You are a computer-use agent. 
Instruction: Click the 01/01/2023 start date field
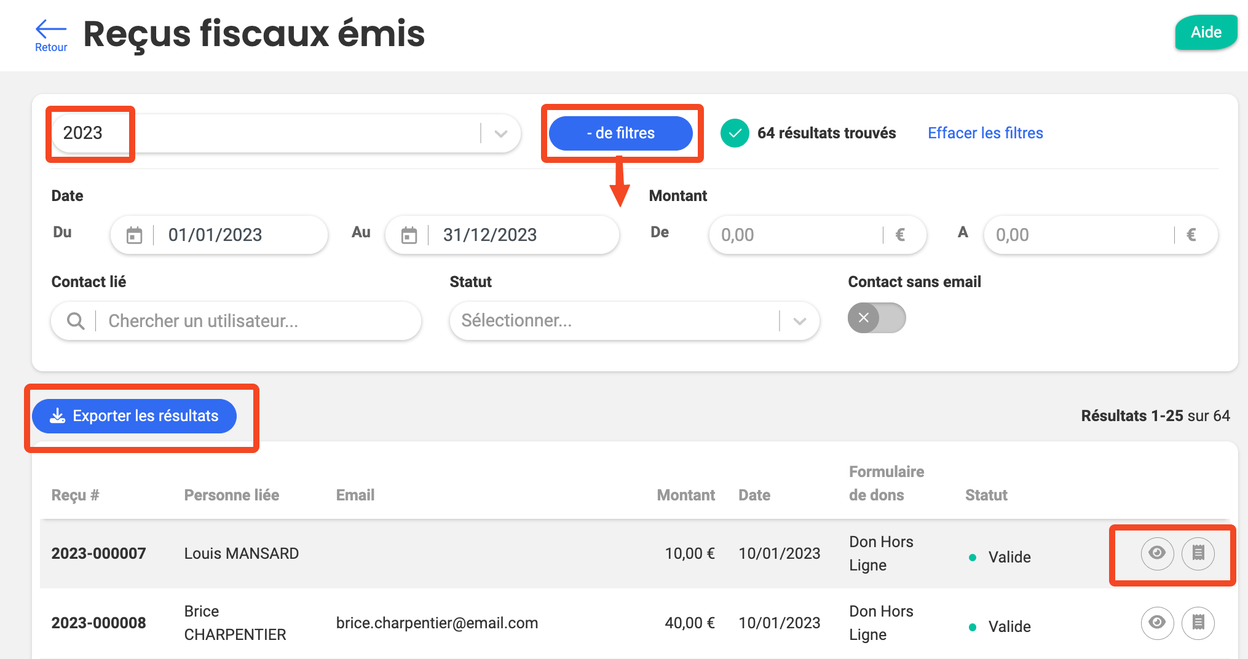tap(219, 235)
